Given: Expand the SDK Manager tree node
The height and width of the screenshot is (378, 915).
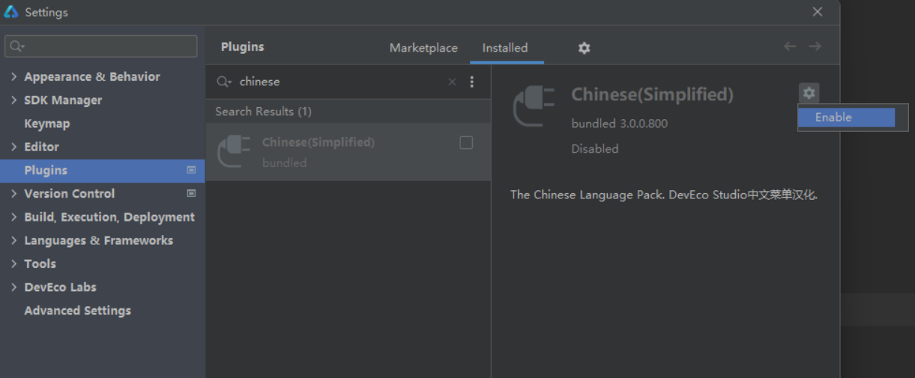Looking at the screenshot, I should [x=14, y=100].
